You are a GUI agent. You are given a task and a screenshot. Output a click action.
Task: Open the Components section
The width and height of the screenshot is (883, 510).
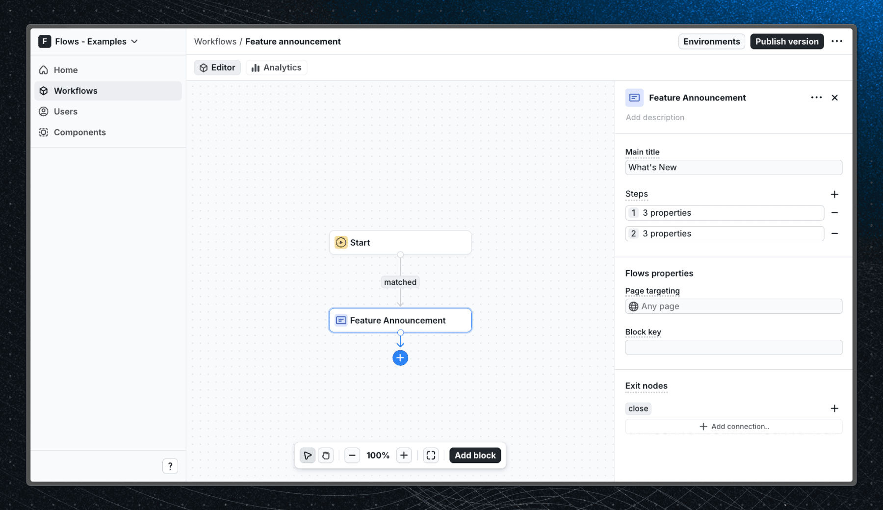coord(79,132)
